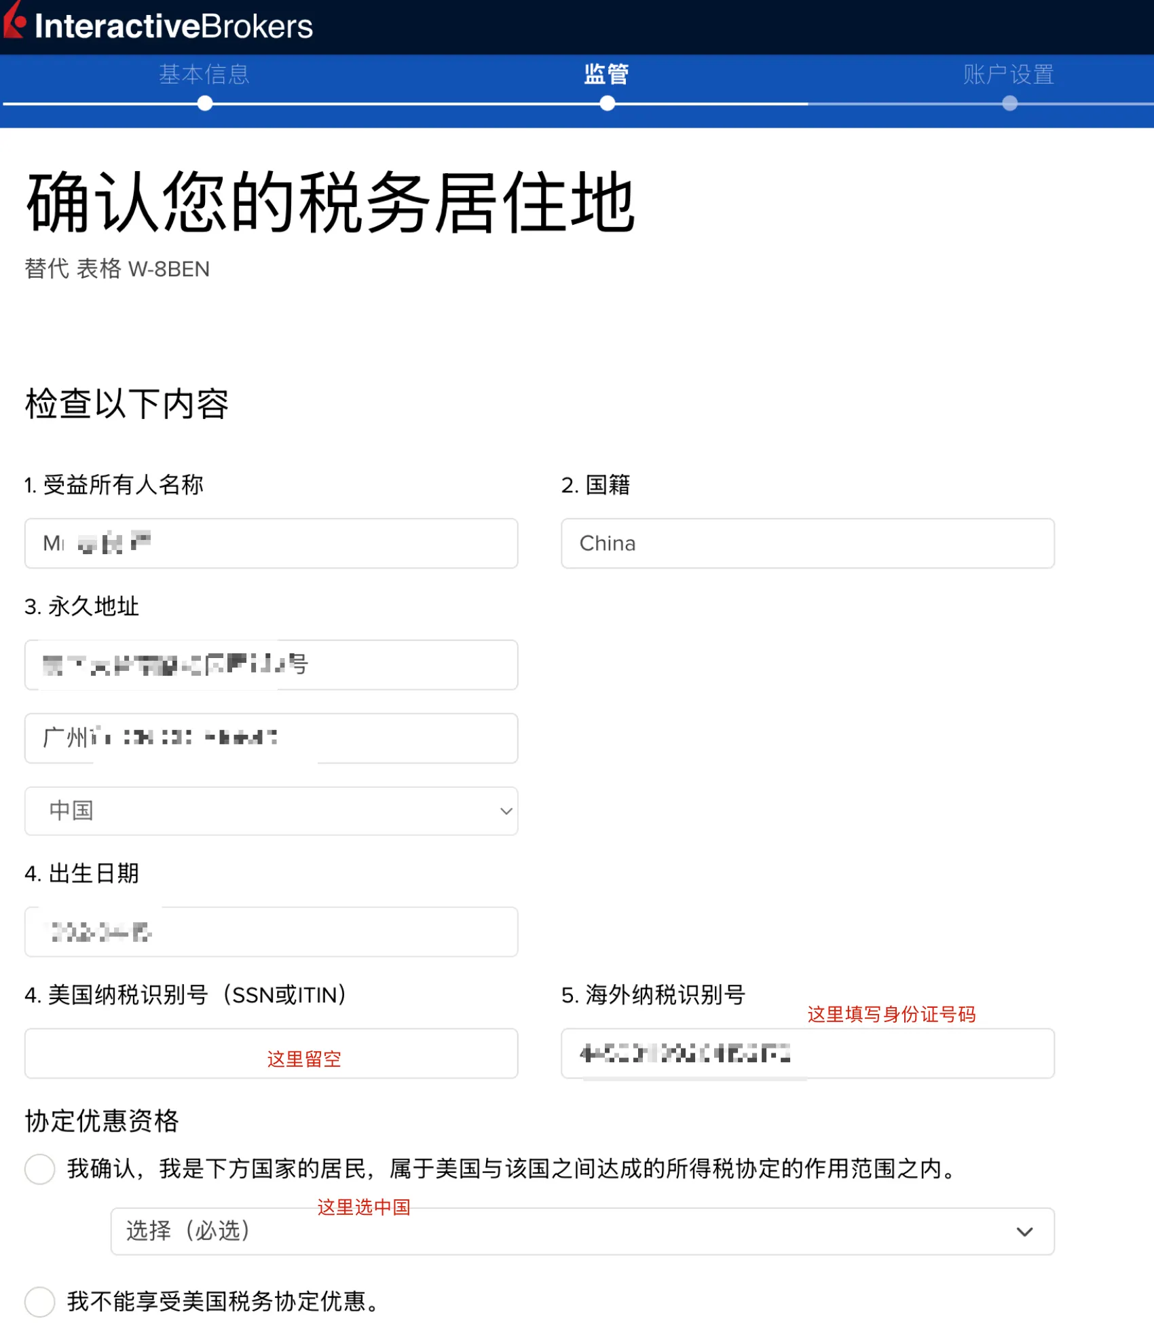
Task: Open the 选择（必选）treaty country dropdown
Action: pyautogui.click(x=582, y=1231)
